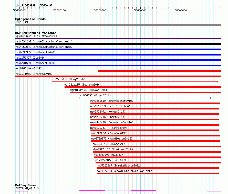Click the Cytogenetic Bands track title
Image resolution: width=228 pixels, height=194 pixels.
point(30,19)
